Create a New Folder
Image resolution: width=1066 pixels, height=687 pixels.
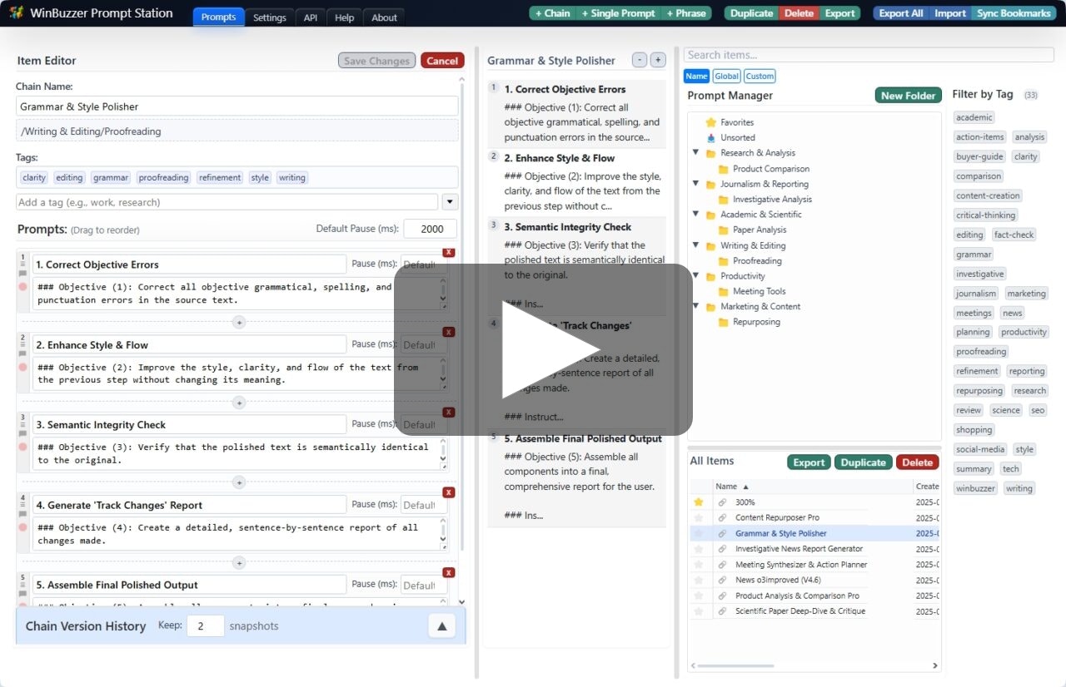point(908,96)
